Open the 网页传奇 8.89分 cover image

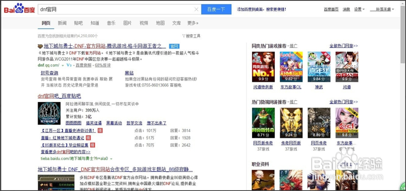319,123
